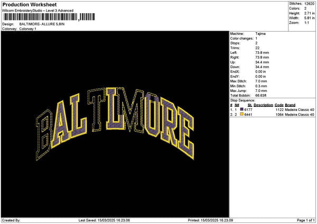Click the Zoom value 1:1
317x224 pixels.
tap(306, 23)
